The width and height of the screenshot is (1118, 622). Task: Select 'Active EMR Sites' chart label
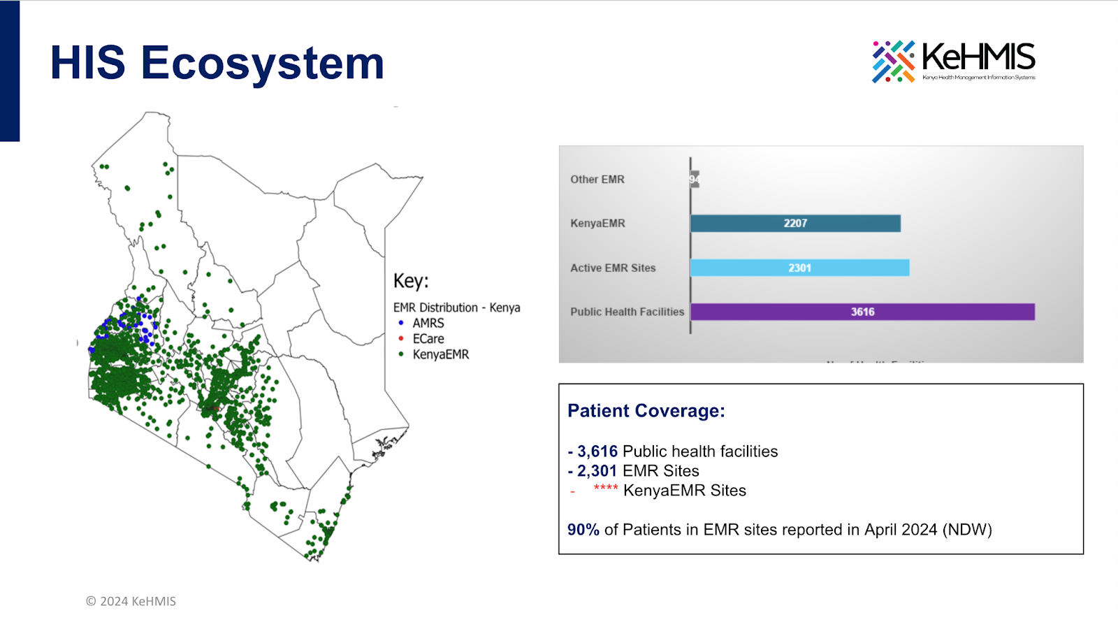point(613,268)
